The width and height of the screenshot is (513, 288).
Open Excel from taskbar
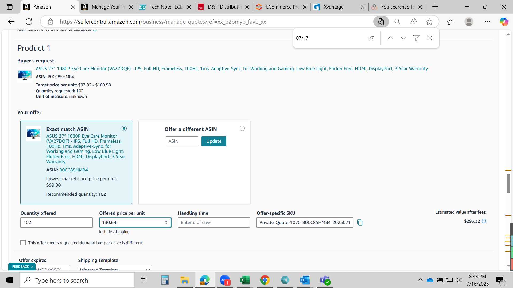tap(245, 280)
